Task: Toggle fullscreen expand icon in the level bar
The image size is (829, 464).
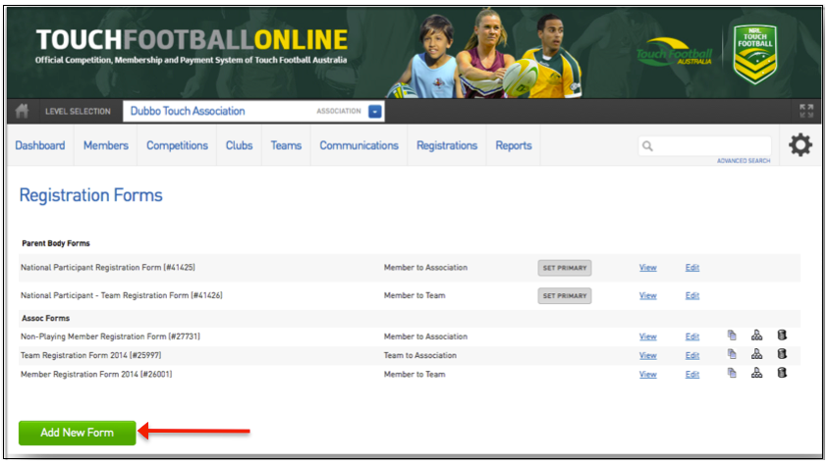Action: pyautogui.click(x=806, y=111)
